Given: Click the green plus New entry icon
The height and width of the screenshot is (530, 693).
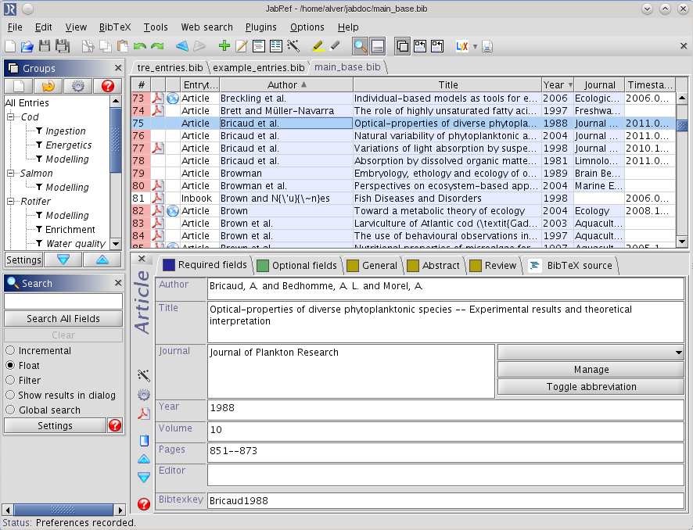Looking at the screenshot, I should click(224, 46).
